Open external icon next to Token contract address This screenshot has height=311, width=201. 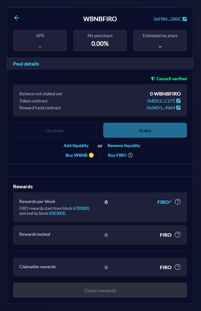(178, 101)
